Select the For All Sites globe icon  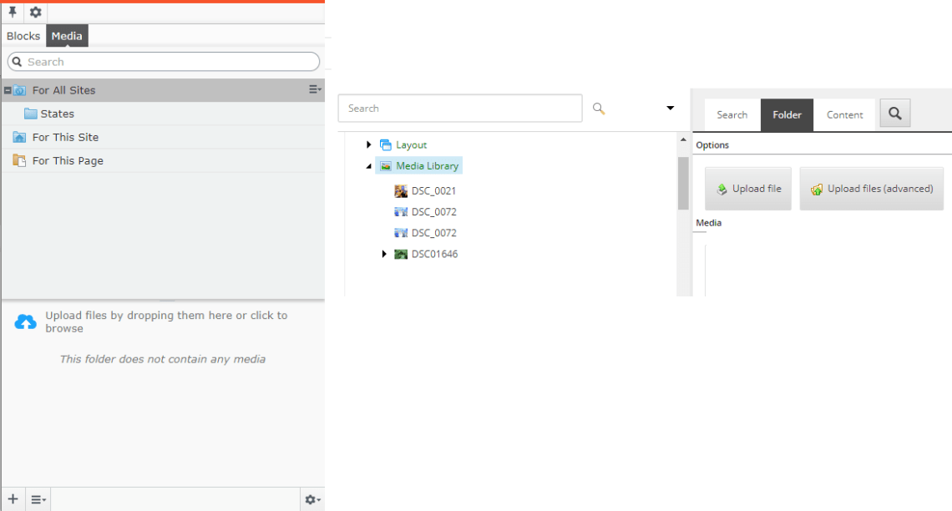point(19,89)
